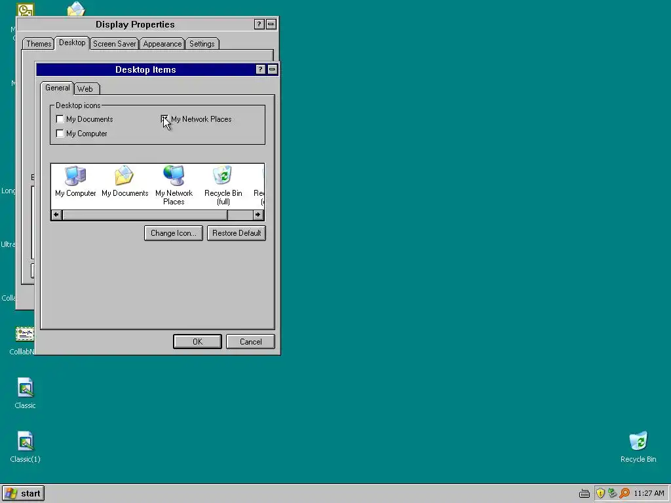Viewport: 671px width, 503px height.
Task: Select the Recycle Bin (full) icon in the list
Action: point(223,185)
